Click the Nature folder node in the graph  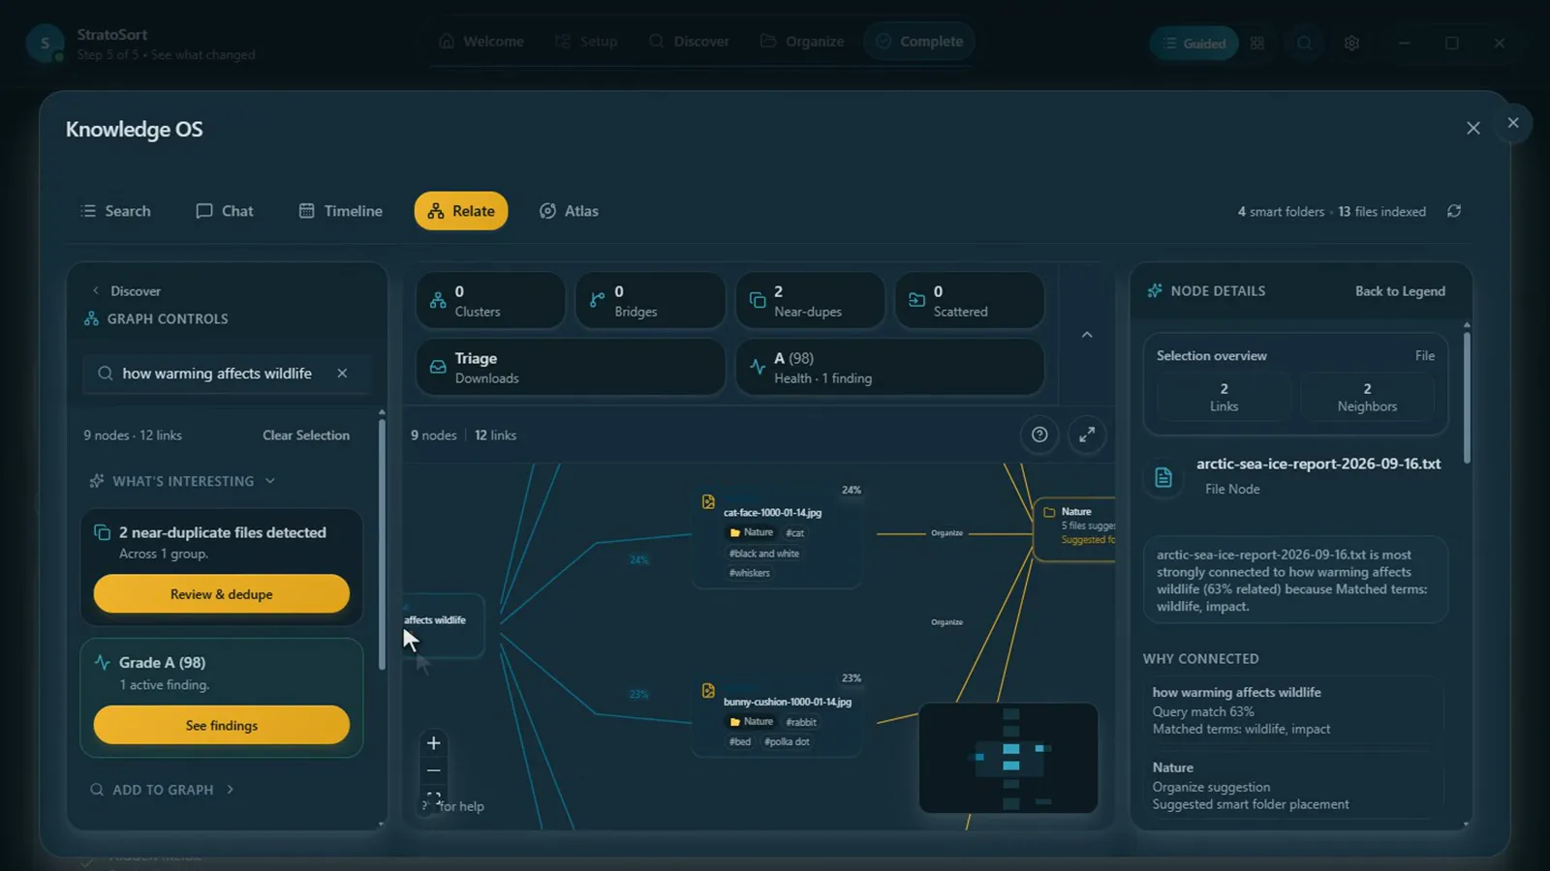1075,528
